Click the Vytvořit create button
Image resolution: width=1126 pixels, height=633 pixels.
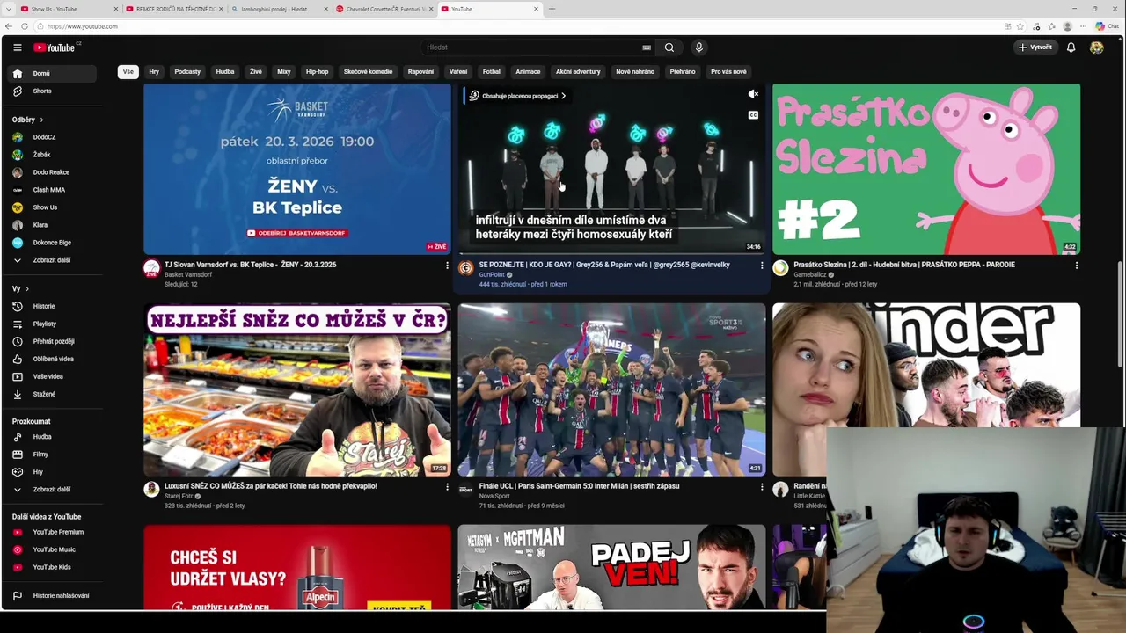click(x=1035, y=47)
